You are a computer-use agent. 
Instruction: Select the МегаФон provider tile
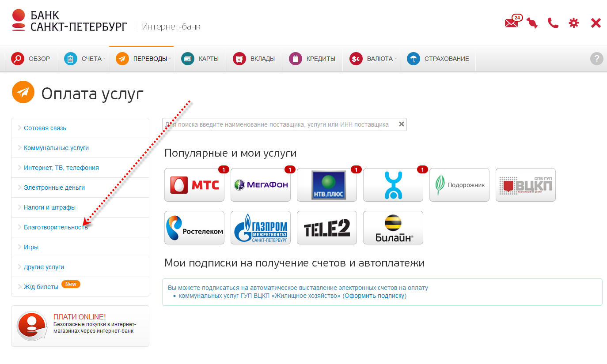[x=261, y=185]
